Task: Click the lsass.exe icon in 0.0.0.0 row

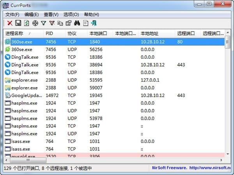Action: [x=8, y=141]
